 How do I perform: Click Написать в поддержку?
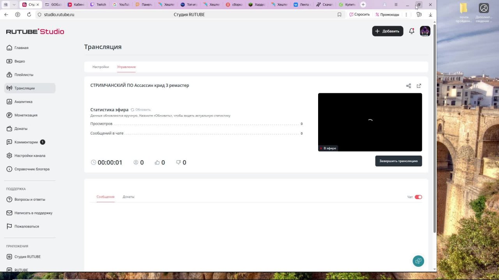(30, 213)
